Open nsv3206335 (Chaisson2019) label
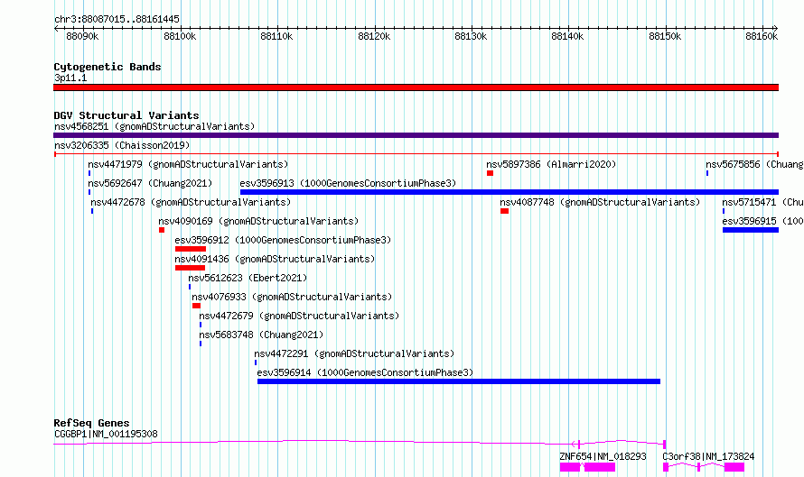The height and width of the screenshot is (477, 804). point(122,145)
